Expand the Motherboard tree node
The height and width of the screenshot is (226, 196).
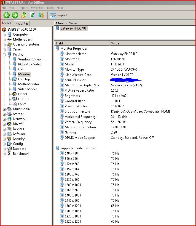coord(4,40)
